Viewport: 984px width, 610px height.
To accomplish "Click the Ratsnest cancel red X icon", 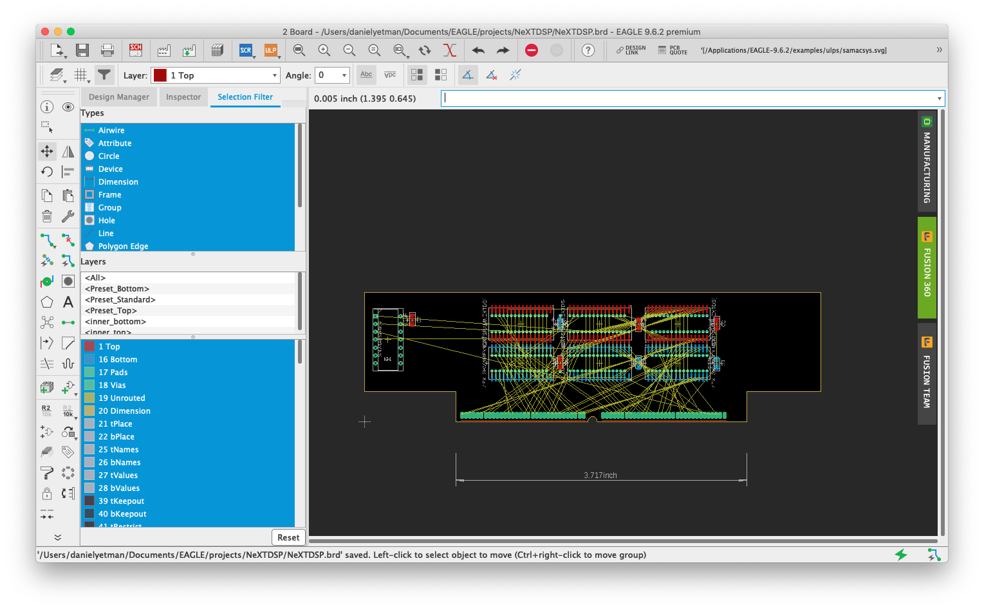I will tap(449, 50).
